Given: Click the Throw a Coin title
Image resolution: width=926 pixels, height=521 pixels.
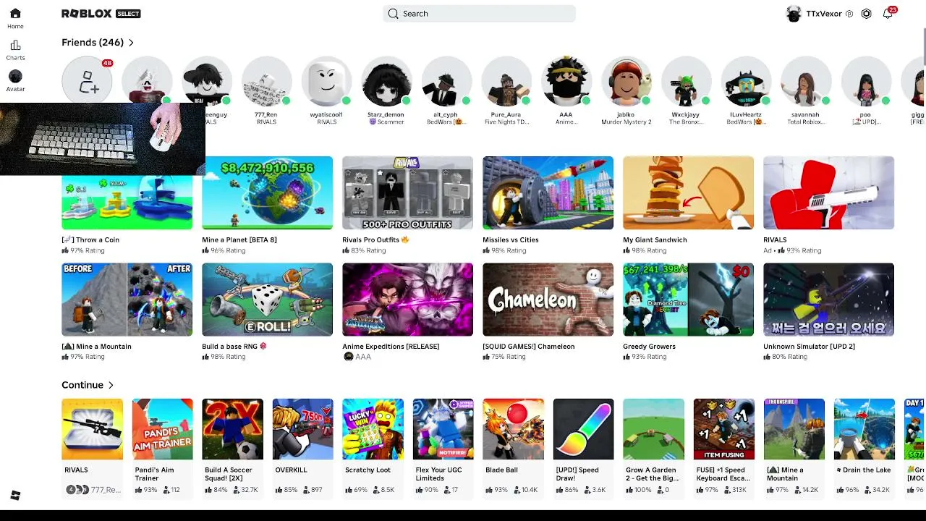Looking at the screenshot, I should (x=90, y=240).
